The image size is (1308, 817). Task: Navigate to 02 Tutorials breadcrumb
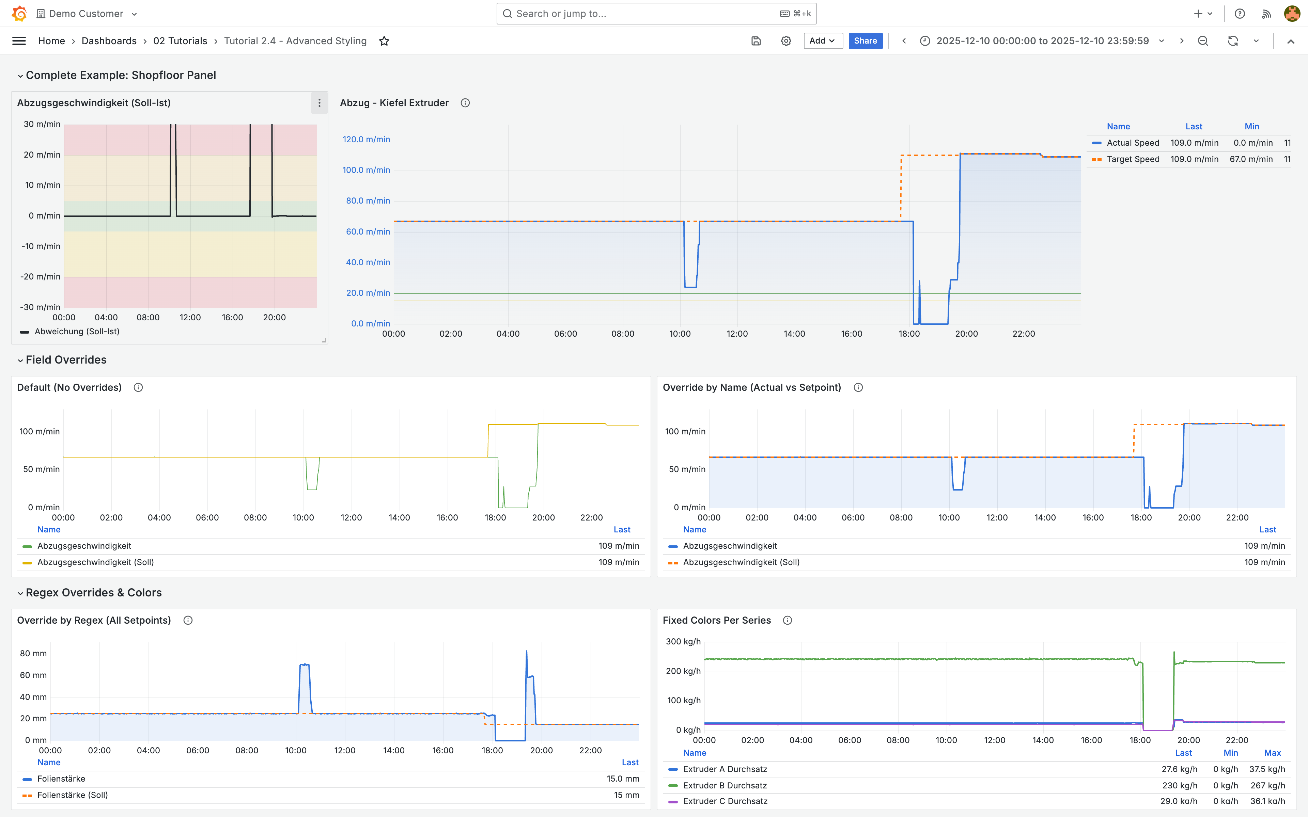click(x=180, y=41)
